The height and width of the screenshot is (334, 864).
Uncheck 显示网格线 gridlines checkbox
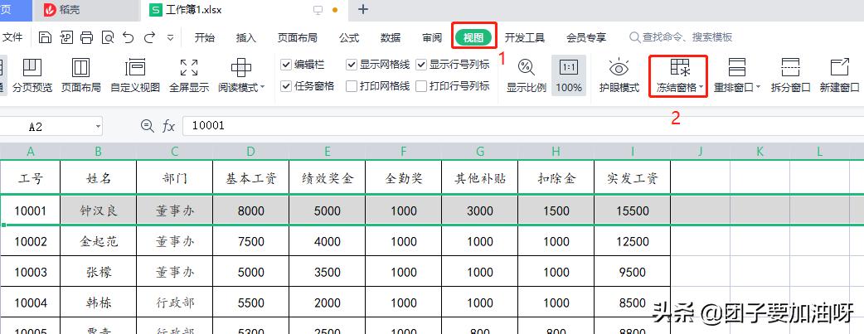[x=352, y=65]
